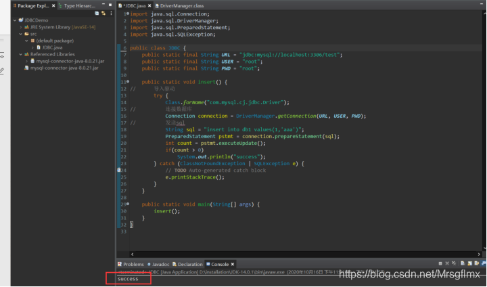Viewport: 487px width, 287px height.
Task: Click 'printStackTrace' on line 25
Action: pos(193,177)
